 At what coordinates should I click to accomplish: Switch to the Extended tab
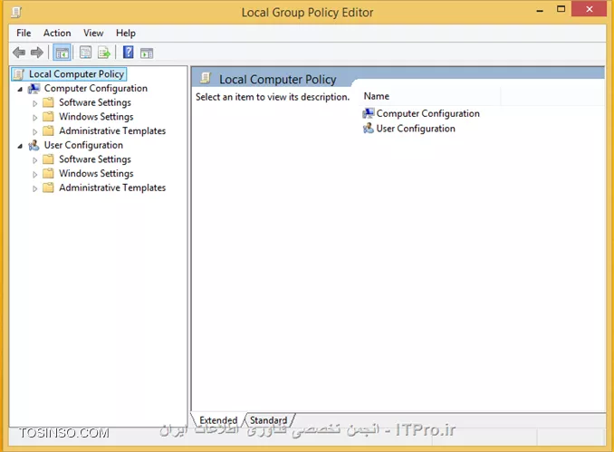coord(218,420)
